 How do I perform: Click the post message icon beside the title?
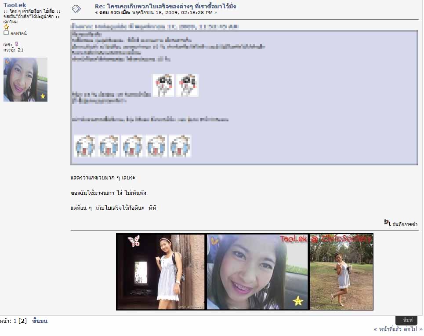(x=76, y=9)
